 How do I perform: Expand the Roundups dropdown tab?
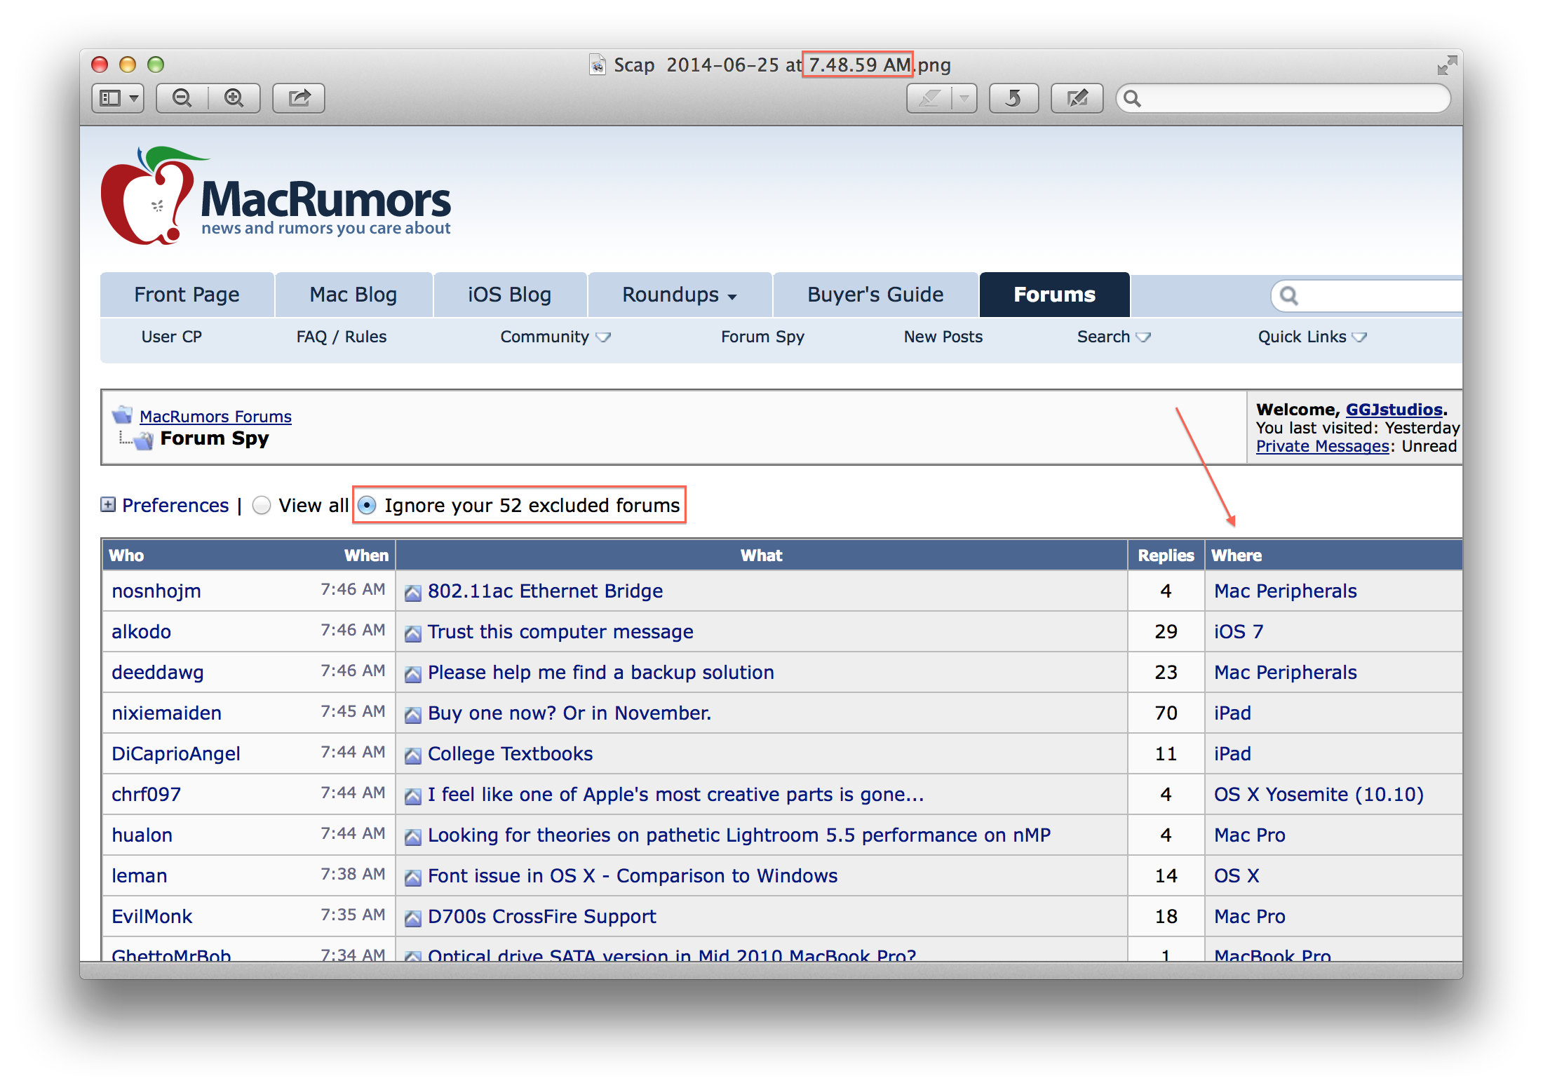tap(680, 295)
